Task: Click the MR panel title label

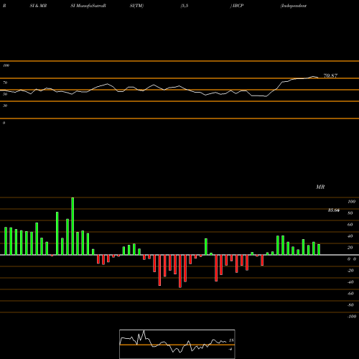Action: (320, 187)
